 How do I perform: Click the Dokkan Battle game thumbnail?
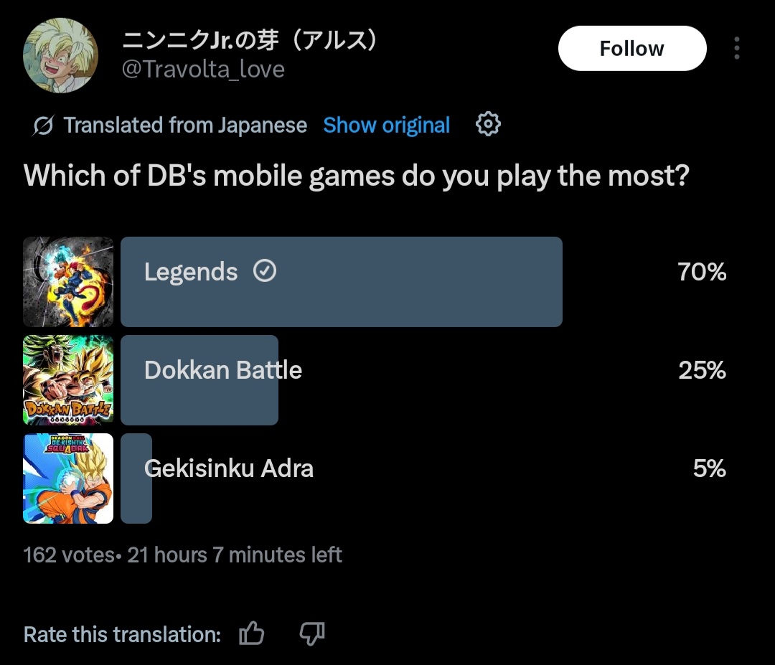(x=68, y=380)
